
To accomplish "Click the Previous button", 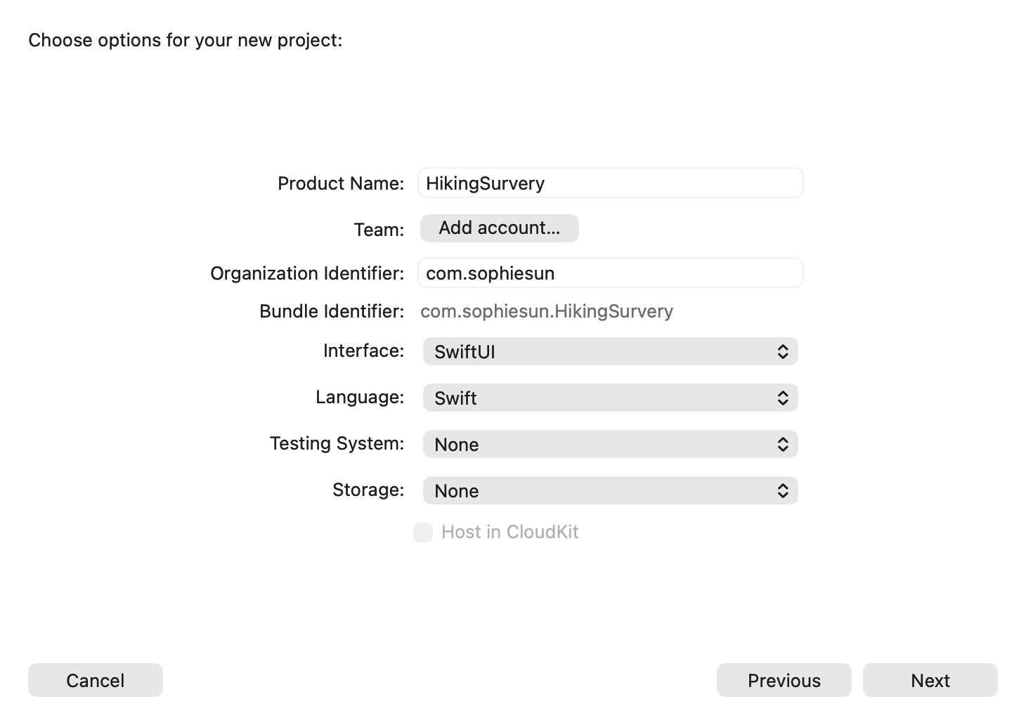I will (x=784, y=680).
